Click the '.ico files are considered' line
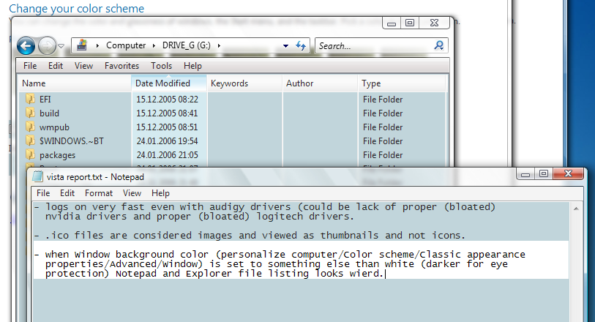The height and width of the screenshot is (322, 595). tap(250, 235)
